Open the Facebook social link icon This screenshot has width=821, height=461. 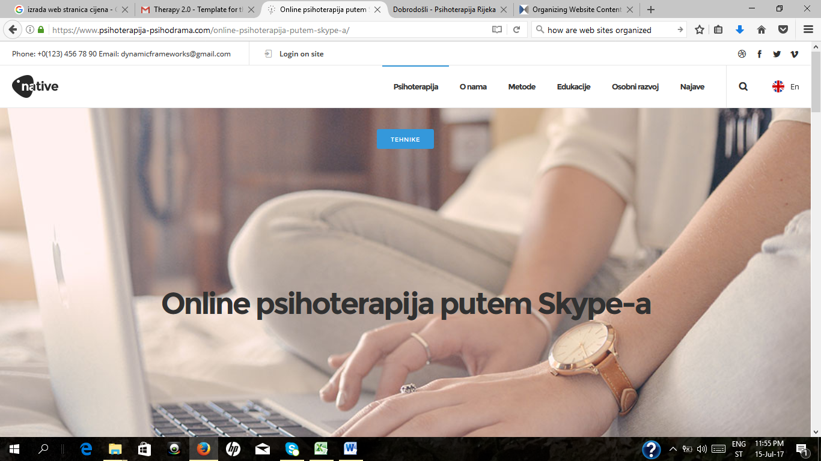tap(759, 54)
